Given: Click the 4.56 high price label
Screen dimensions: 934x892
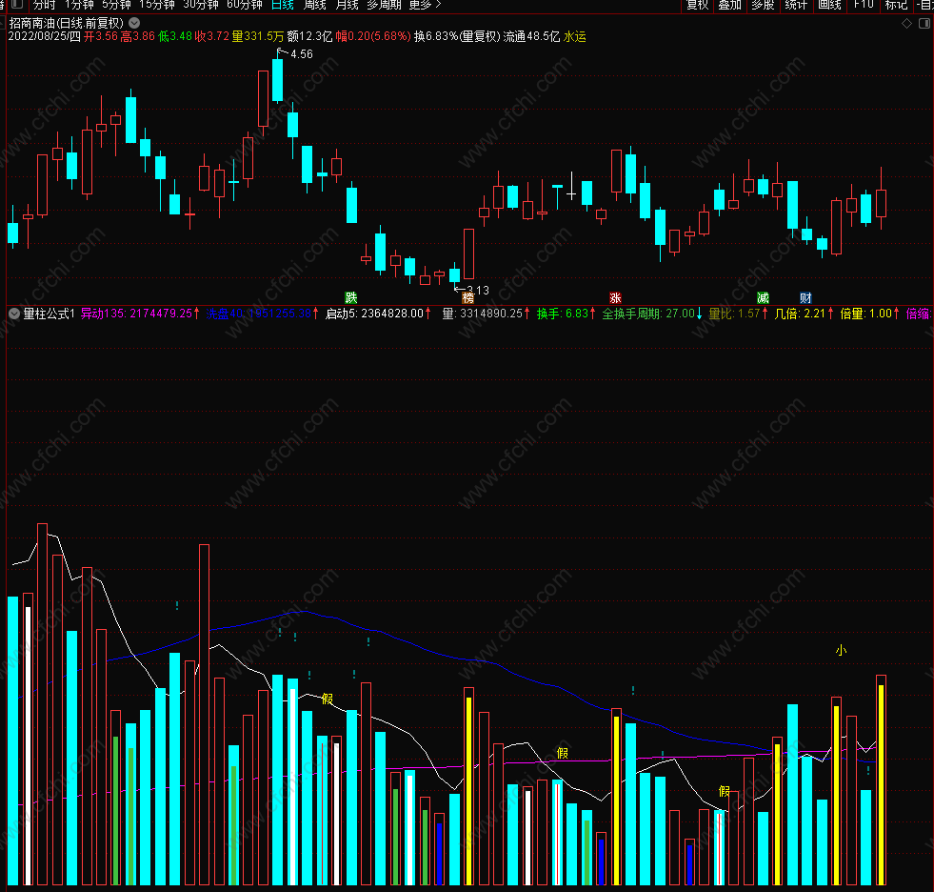Looking at the screenshot, I should (302, 54).
